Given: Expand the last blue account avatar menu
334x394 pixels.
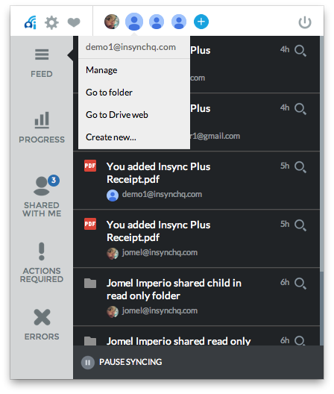Looking at the screenshot, I should tap(179, 22).
